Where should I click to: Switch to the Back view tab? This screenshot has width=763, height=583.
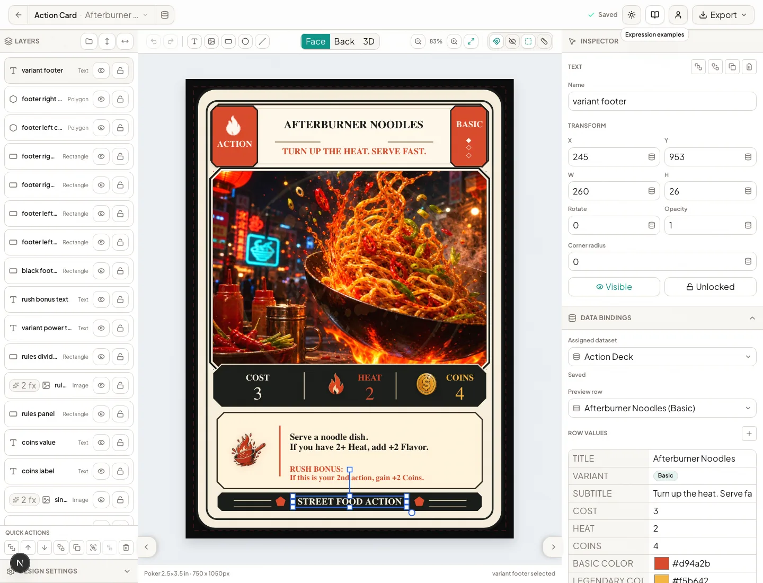coord(344,41)
